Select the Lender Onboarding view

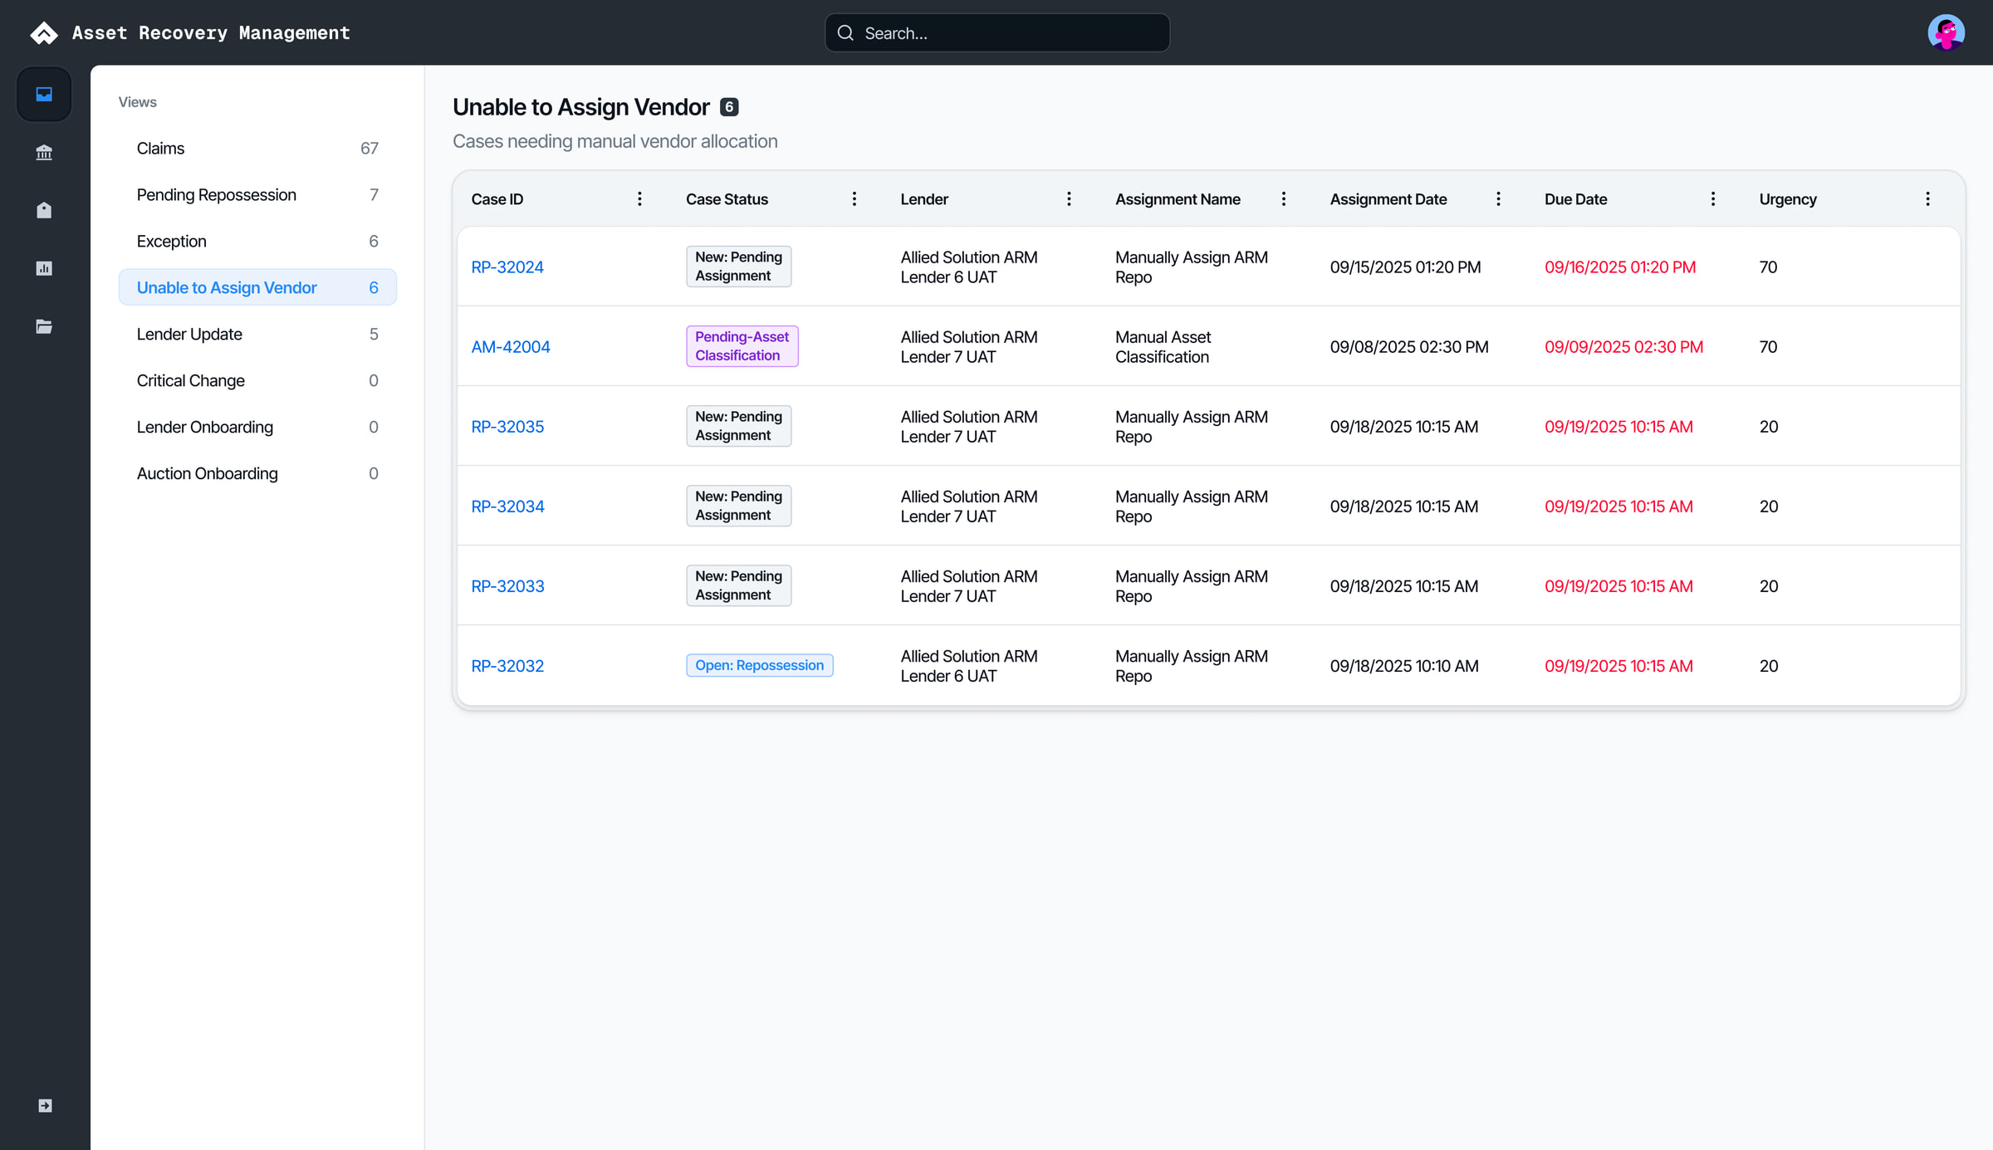click(x=257, y=427)
